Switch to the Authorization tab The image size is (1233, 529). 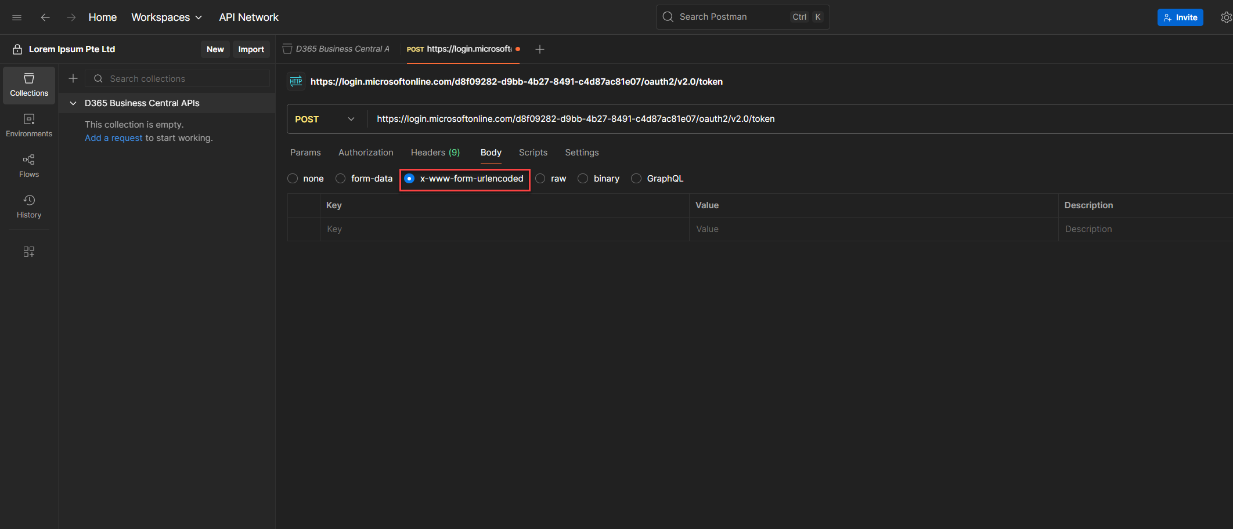(x=366, y=153)
